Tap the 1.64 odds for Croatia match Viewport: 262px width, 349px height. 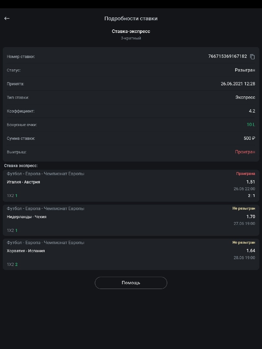tap(250, 251)
